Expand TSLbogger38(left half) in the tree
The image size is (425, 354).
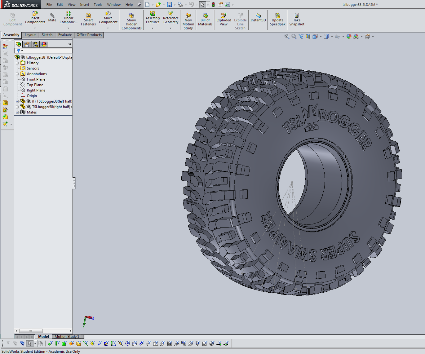click(17, 101)
